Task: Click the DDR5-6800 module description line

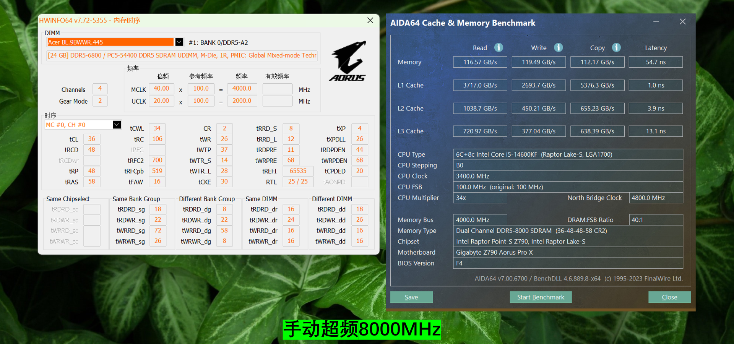Action: pyautogui.click(x=182, y=55)
